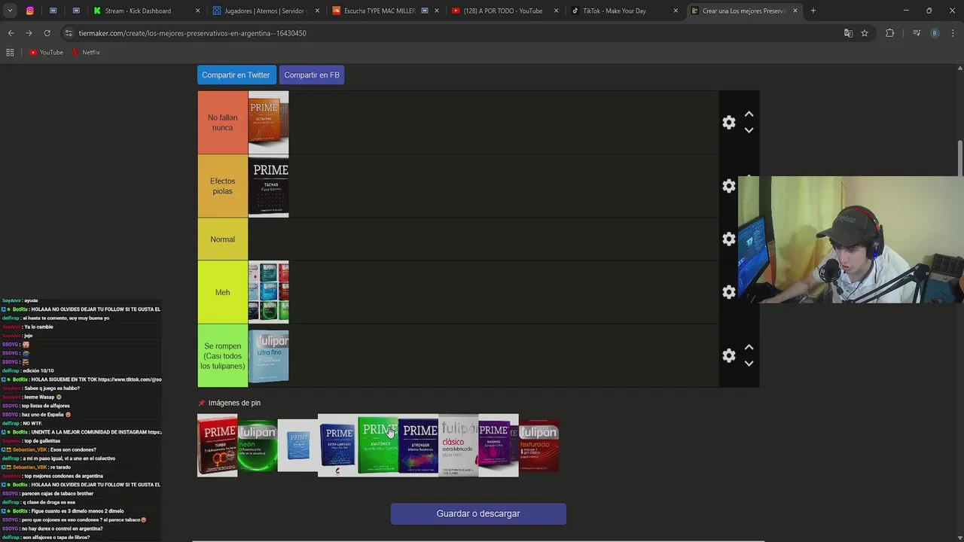Move 'No fallan nunca' row up
Viewport: 964px width, 542px height.
pyautogui.click(x=749, y=114)
